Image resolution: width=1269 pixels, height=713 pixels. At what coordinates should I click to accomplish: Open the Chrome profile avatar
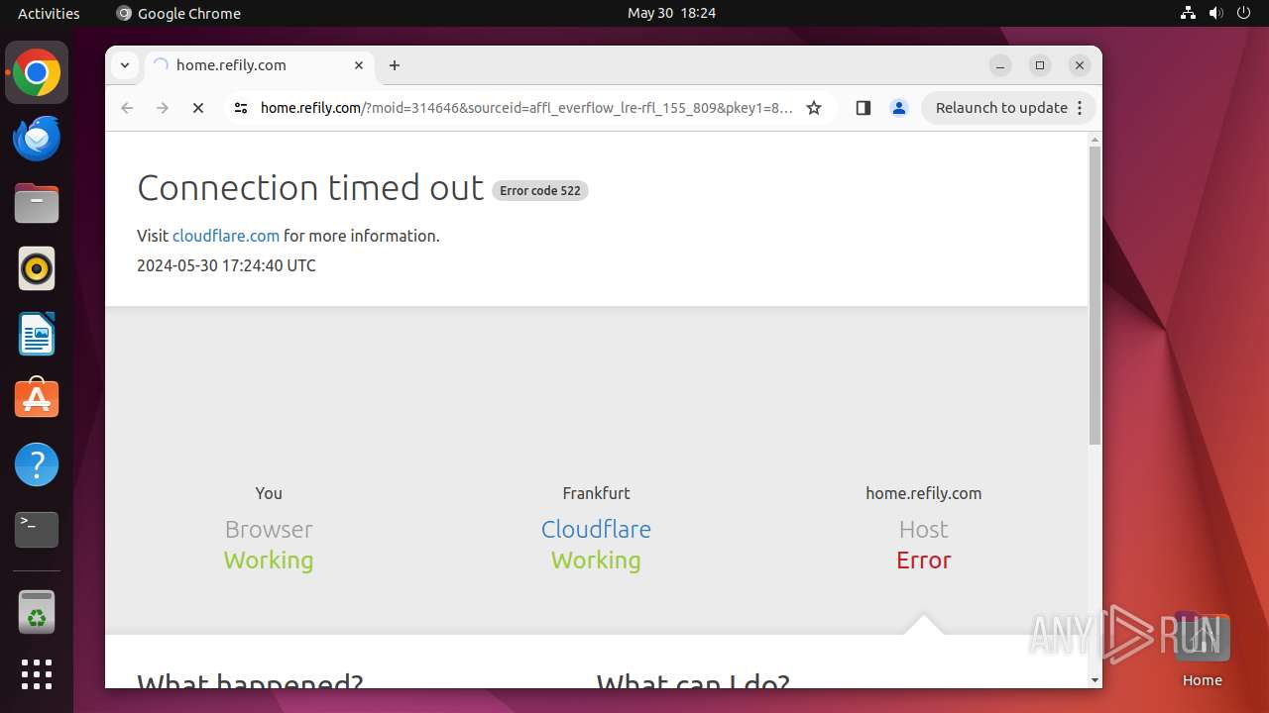coord(899,108)
